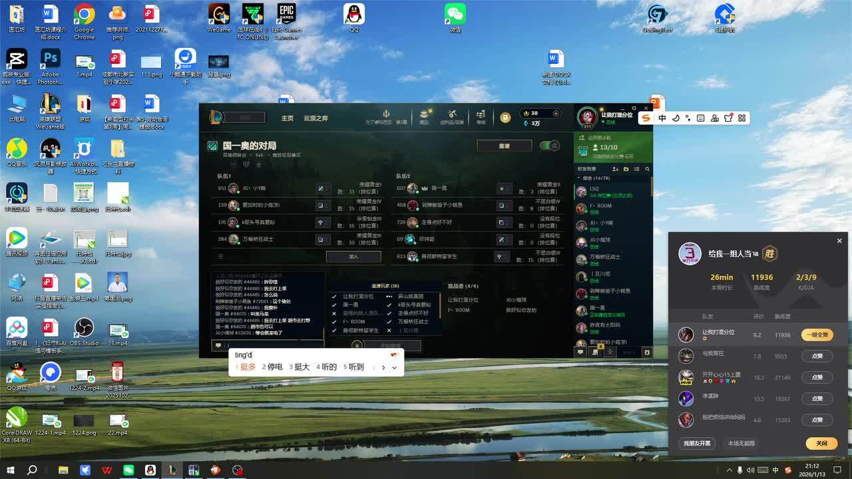Open friend search magnifier icon
This screenshot has height=479, width=852.
[647, 170]
